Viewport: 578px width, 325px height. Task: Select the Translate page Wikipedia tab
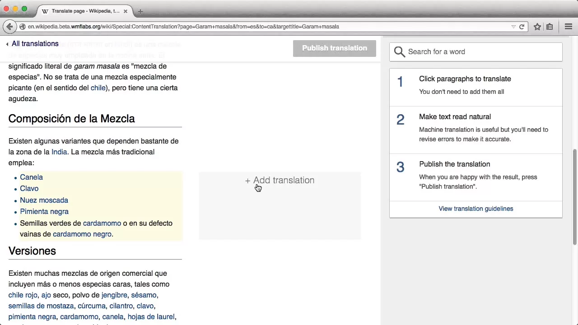click(x=85, y=11)
